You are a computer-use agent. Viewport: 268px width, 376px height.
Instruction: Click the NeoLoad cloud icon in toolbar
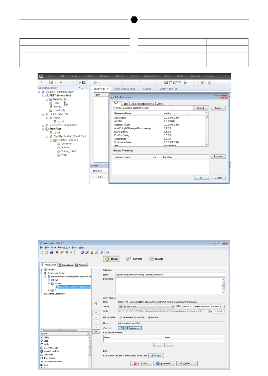77,252
